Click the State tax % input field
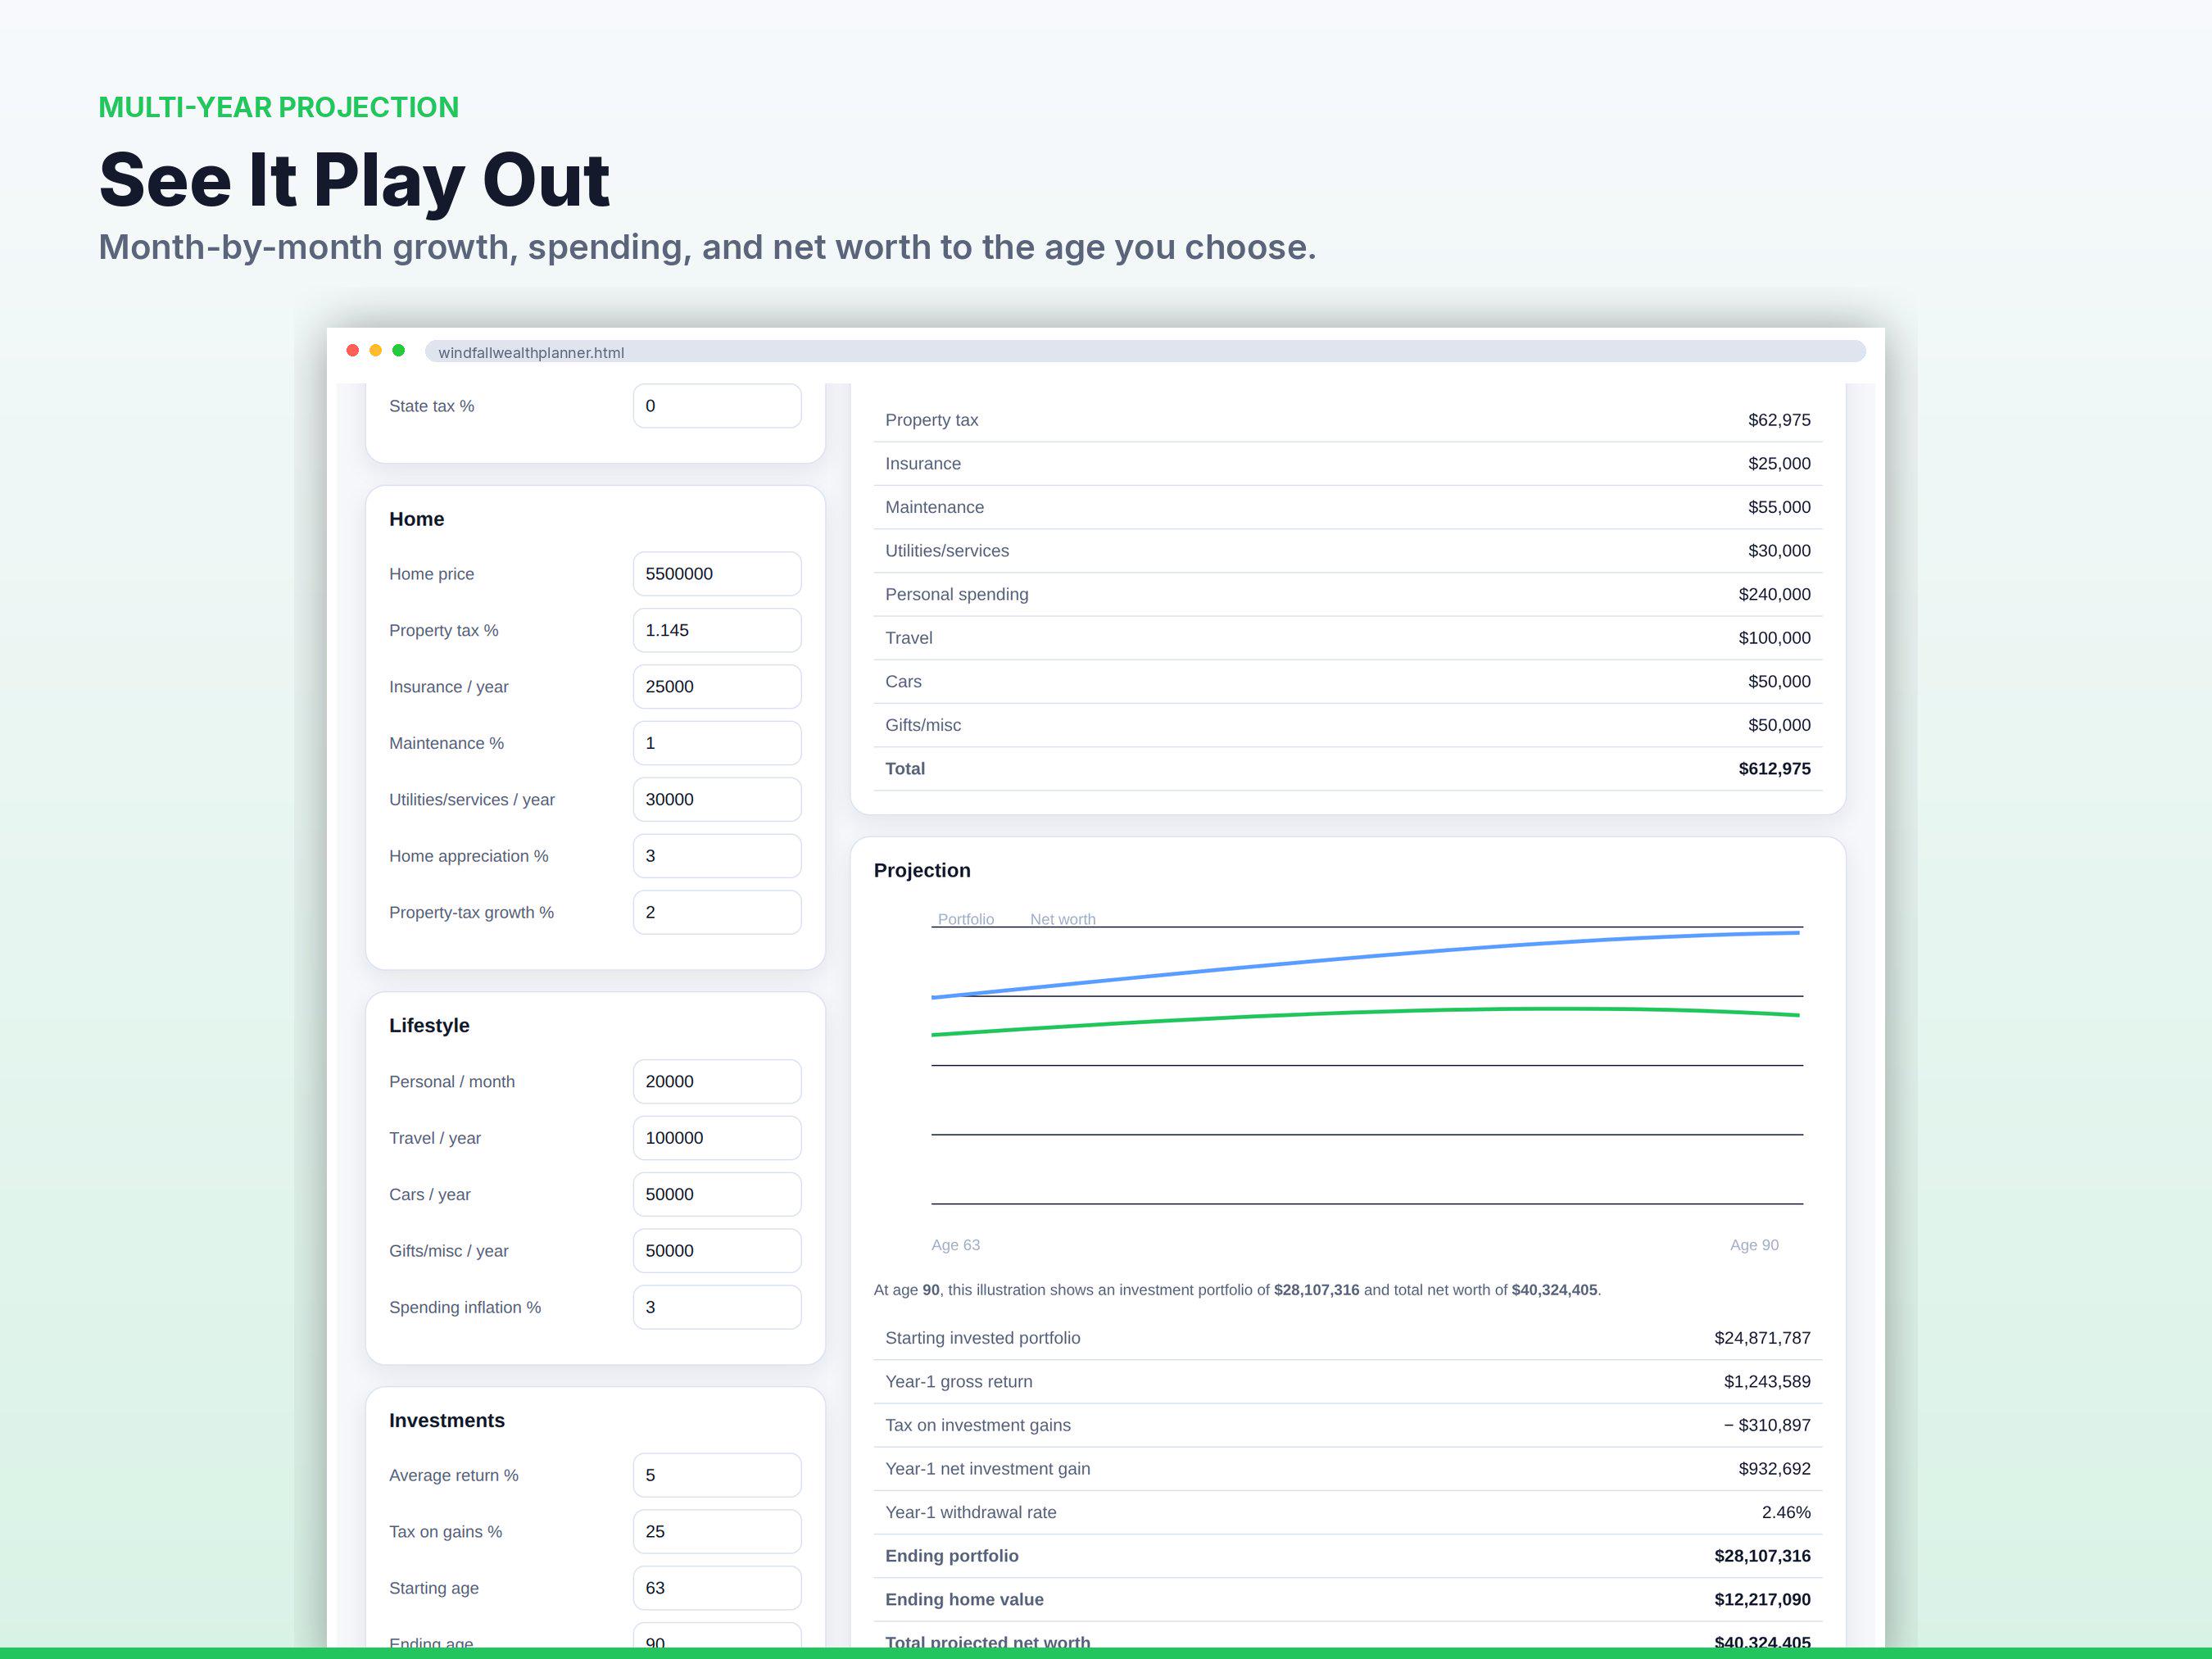 (717, 406)
